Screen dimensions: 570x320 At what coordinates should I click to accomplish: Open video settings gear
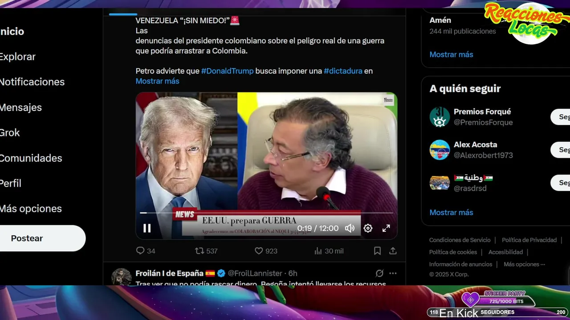click(368, 228)
